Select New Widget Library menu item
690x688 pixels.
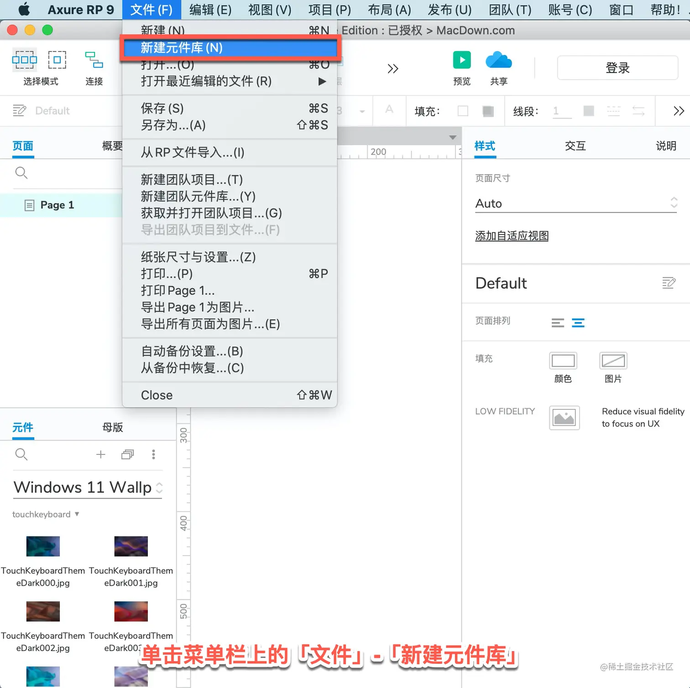point(230,47)
